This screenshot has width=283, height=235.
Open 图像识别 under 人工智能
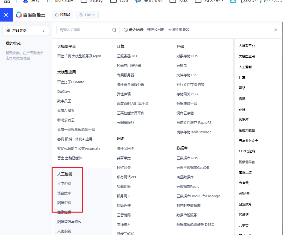tap(64, 203)
